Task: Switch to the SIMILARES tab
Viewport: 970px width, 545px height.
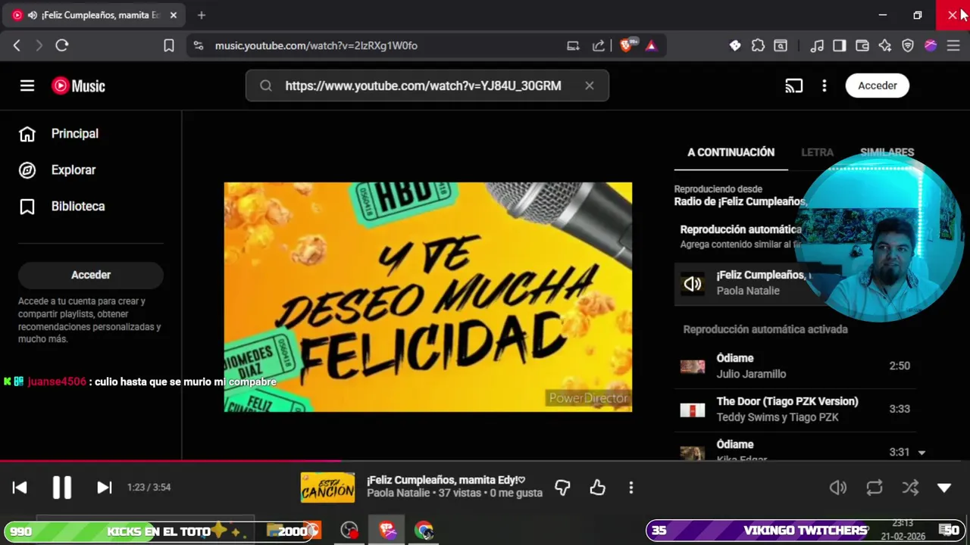Action: pyautogui.click(x=887, y=152)
